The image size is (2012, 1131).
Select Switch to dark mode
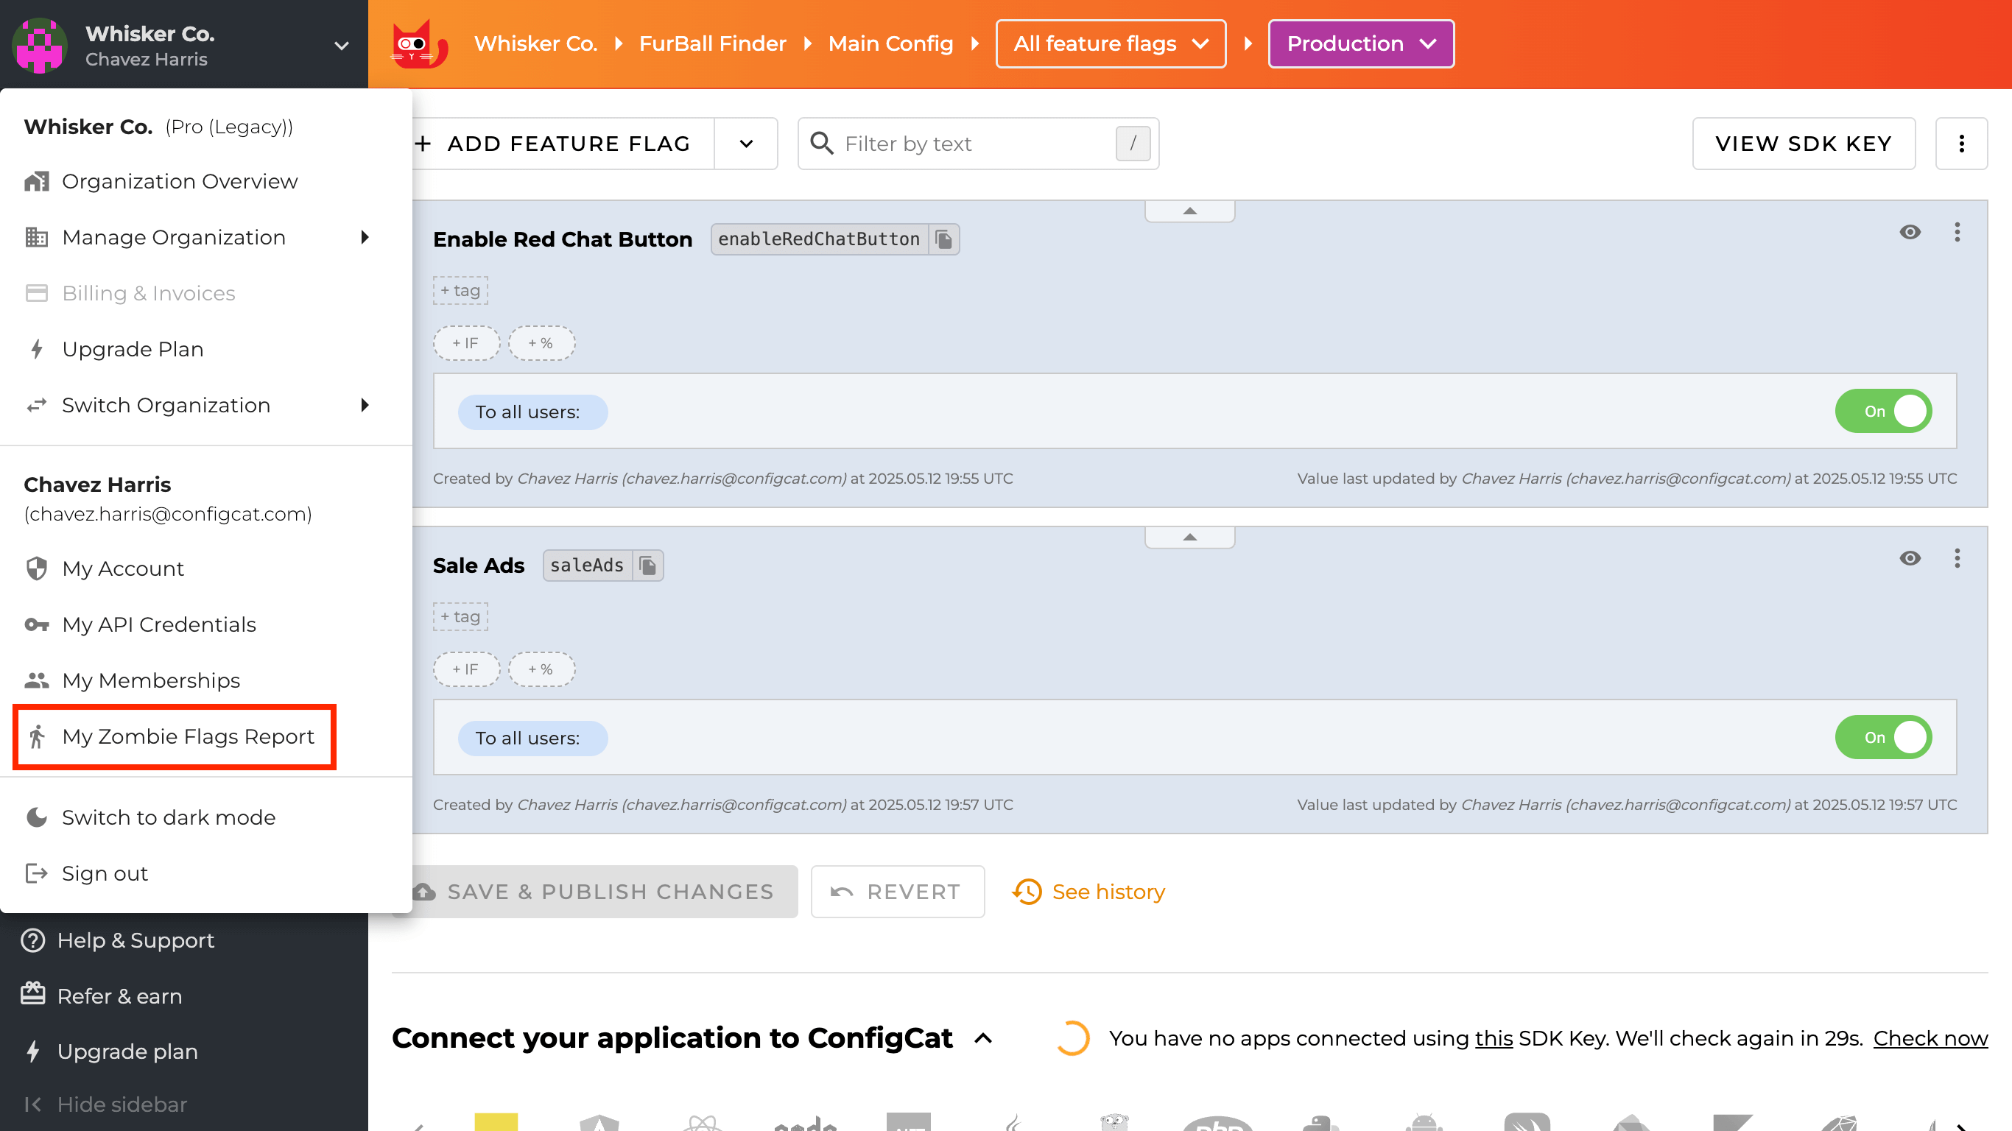[168, 818]
